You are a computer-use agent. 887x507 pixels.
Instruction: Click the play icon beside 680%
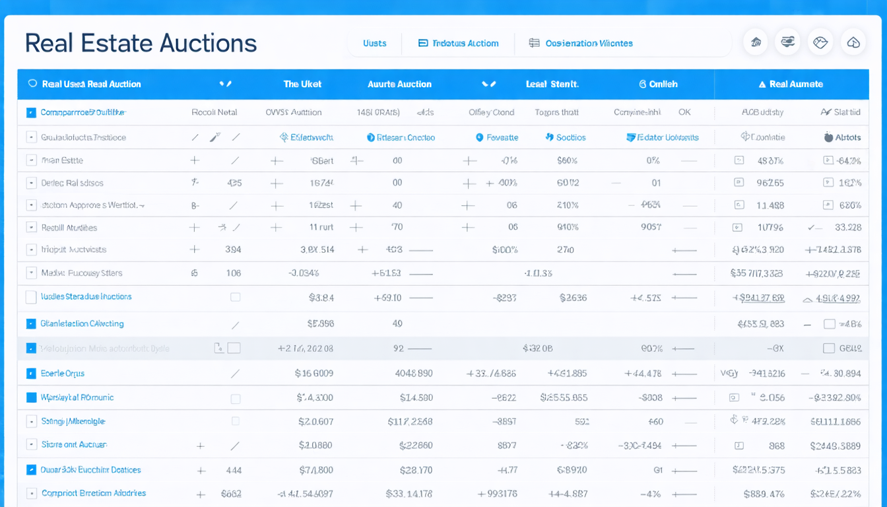pos(828,205)
